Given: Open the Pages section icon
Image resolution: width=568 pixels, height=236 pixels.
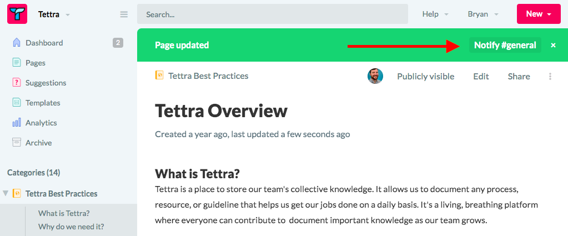Looking at the screenshot, I should [x=17, y=63].
